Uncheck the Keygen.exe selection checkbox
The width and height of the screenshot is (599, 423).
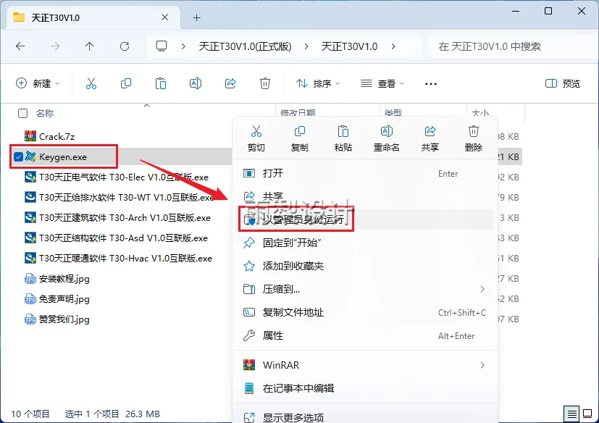point(18,156)
